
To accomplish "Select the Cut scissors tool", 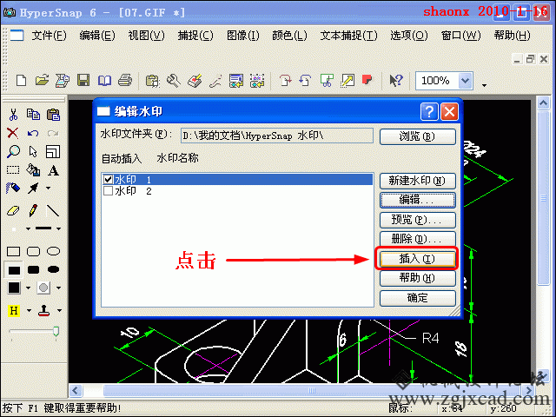I will (13, 115).
